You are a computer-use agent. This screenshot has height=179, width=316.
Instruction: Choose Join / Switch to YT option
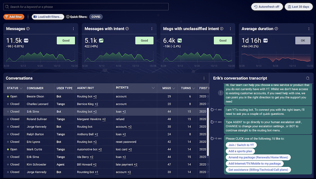point(241,145)
